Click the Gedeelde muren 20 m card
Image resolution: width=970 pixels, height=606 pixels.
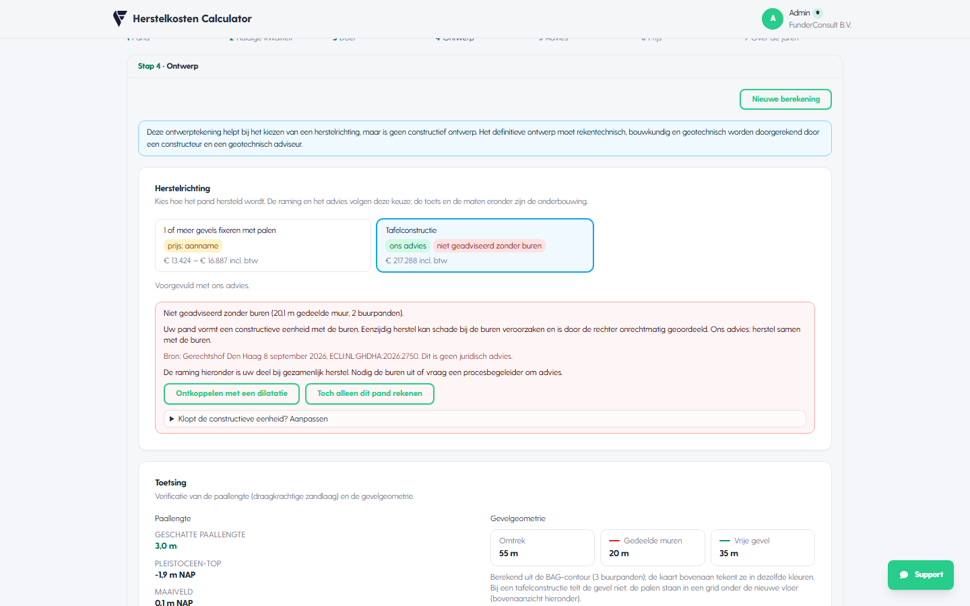[653, 547]
